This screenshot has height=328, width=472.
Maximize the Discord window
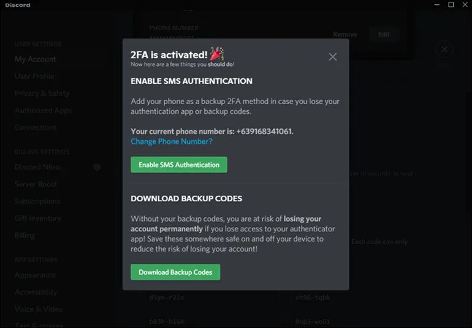coord(451,4)
